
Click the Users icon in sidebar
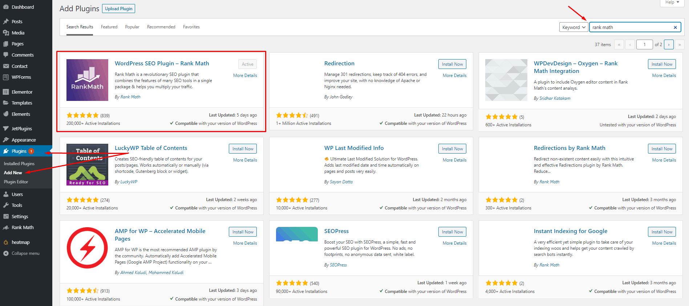click(6, 194)
